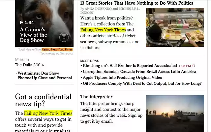The height and width of the screenshot is (132, 211).
Task: Click highlighted "Failing New York Times" in news tip text
Action: (x=48, y=113)
